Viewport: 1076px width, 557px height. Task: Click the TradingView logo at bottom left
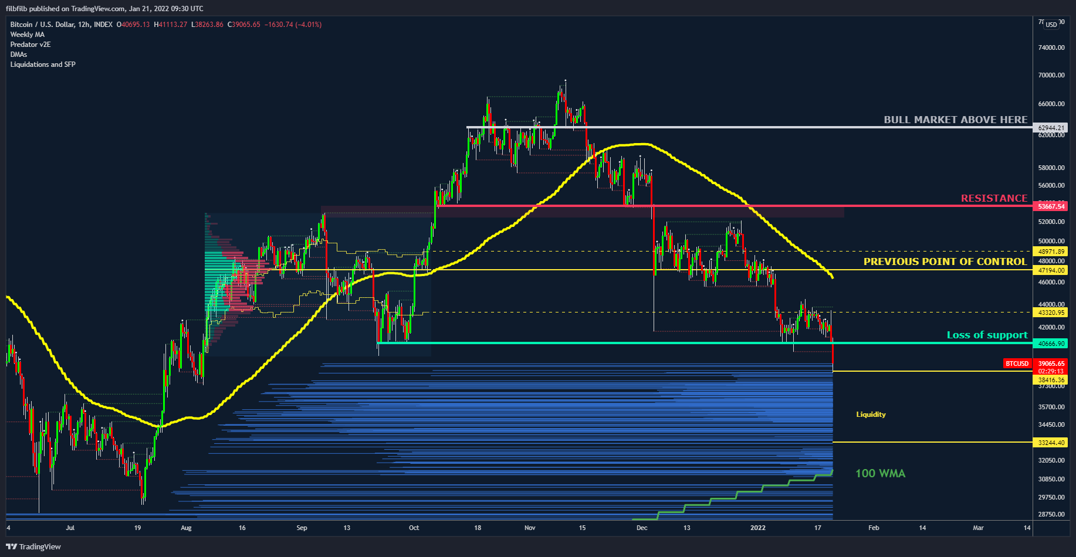pos(33,546)
